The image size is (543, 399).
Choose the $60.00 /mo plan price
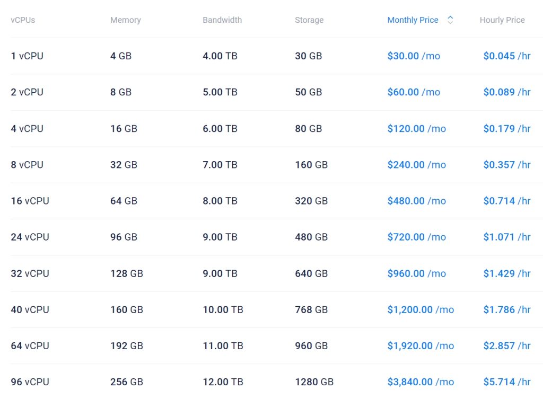[414, 92]
